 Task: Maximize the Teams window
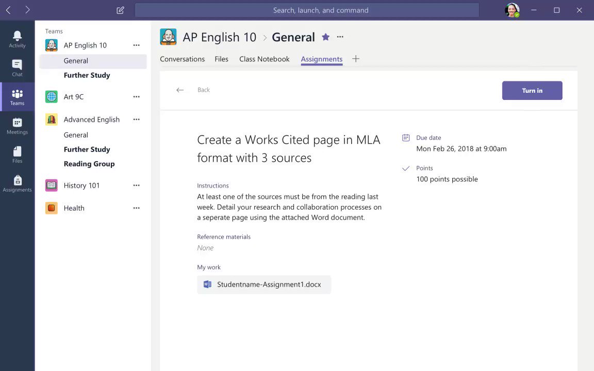(x=556, y=10)
